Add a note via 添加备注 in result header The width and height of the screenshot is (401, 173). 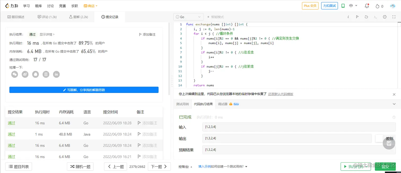[x=147, y=34]
